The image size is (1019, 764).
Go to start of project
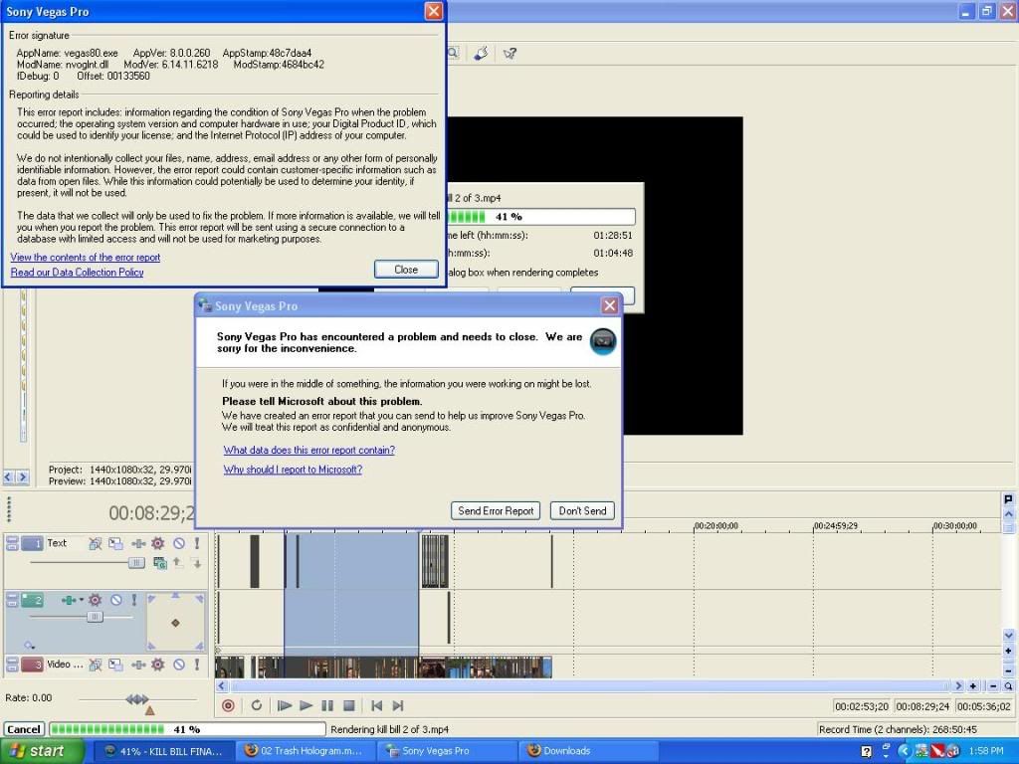376,705
